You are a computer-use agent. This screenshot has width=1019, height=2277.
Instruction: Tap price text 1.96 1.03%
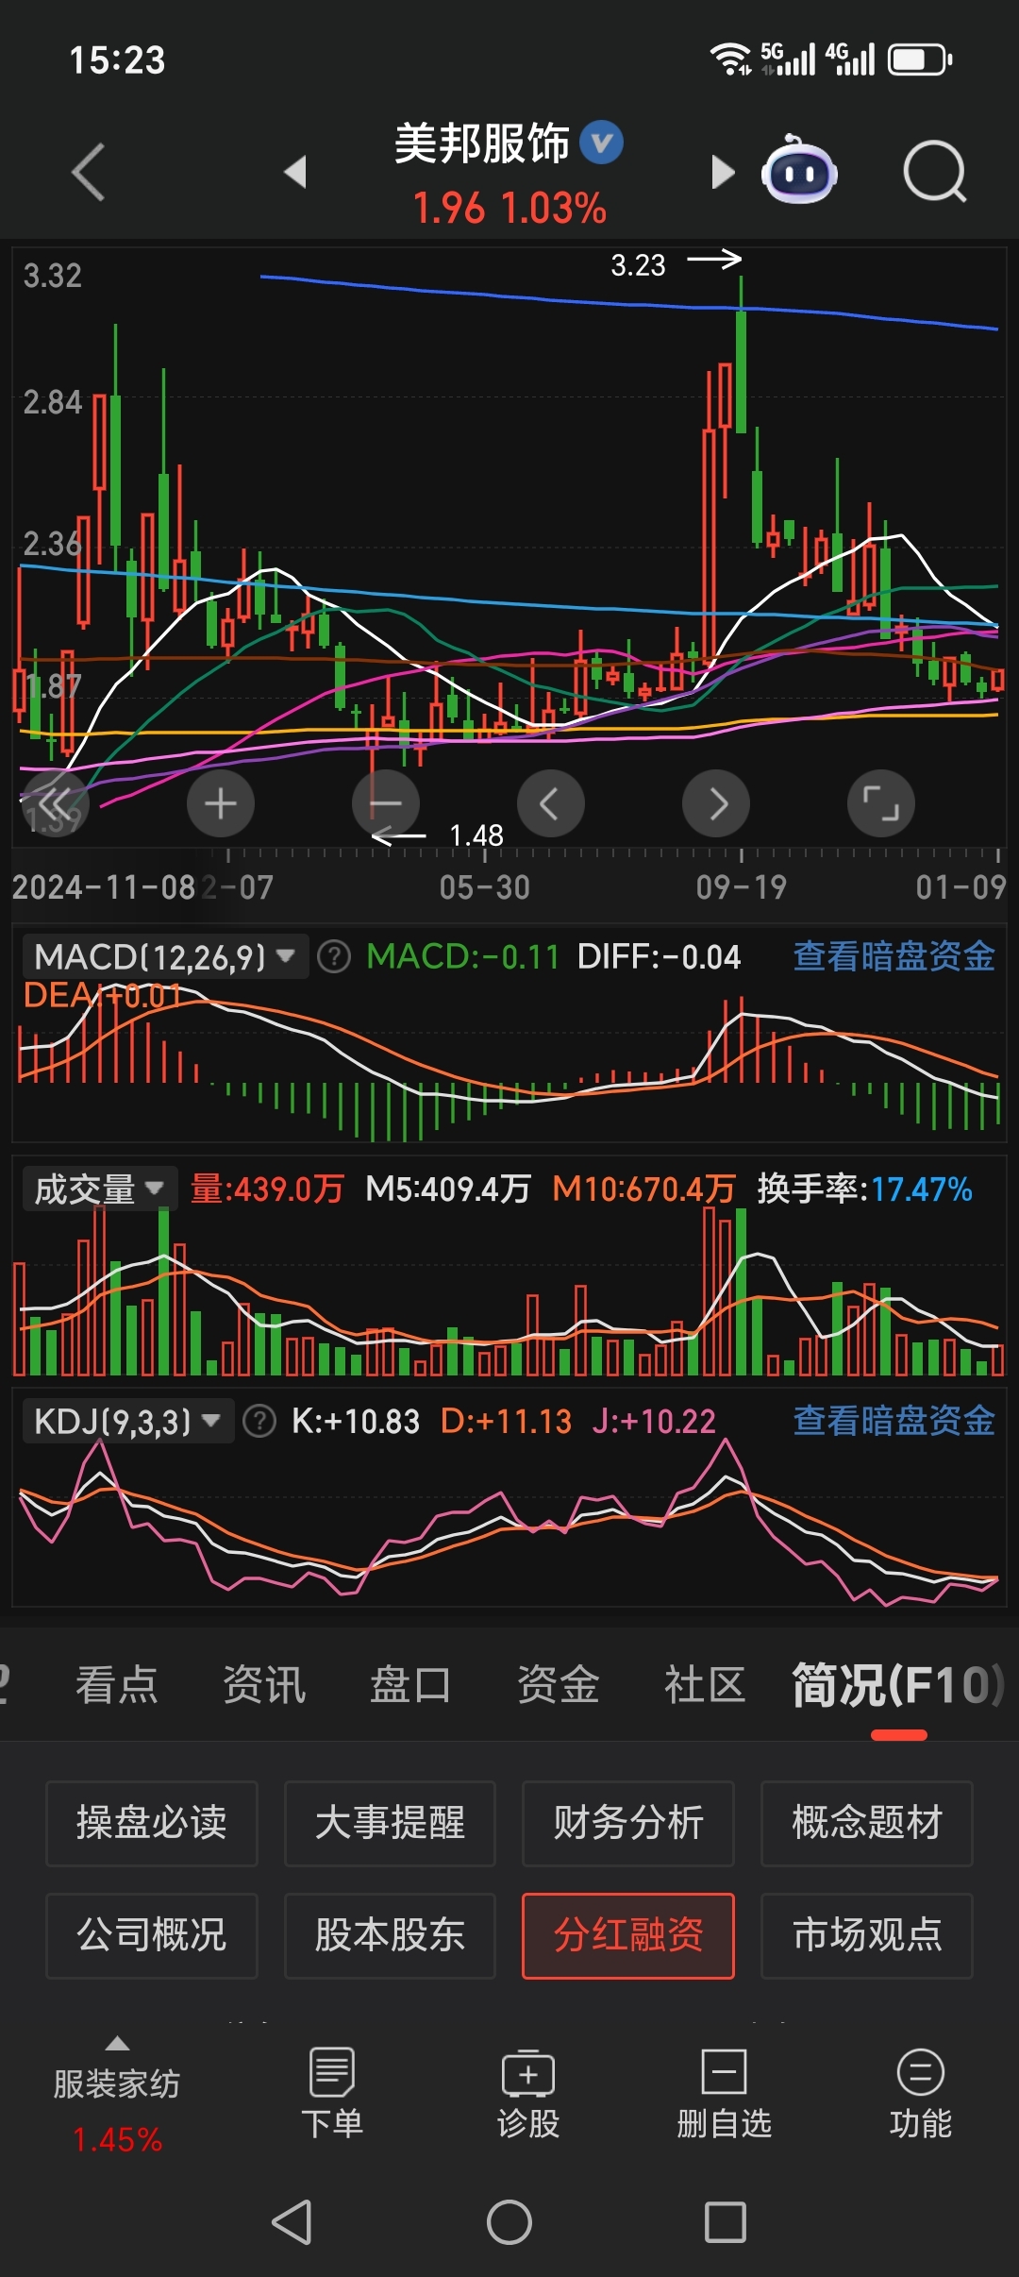[x=509, y=209]
